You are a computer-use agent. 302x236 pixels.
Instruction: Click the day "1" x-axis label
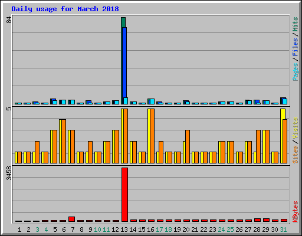tap(19, 230)
